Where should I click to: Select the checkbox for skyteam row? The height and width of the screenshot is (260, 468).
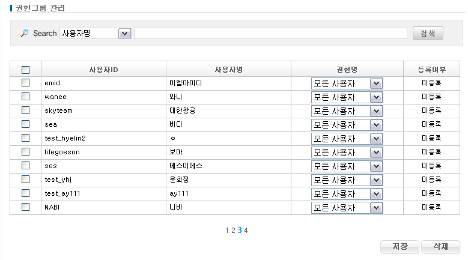(26, 110)
